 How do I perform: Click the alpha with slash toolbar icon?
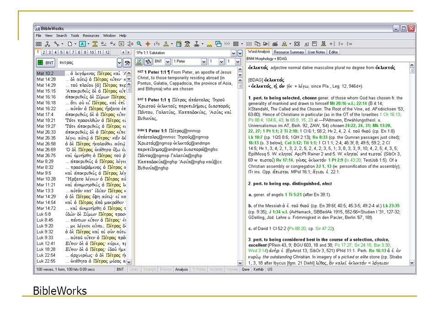point(104,44)
